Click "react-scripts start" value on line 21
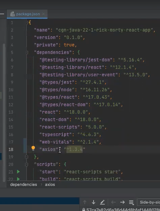Screen dimensions: 160x211 92,172
